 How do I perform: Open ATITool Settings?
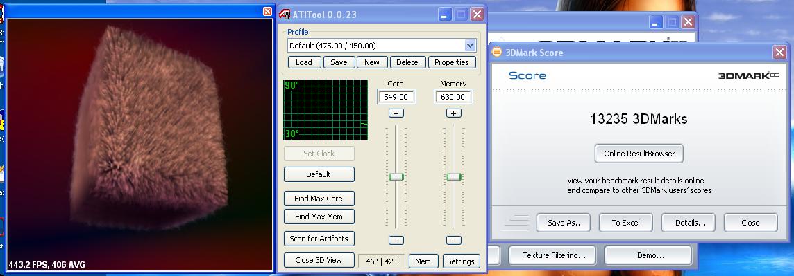coord(461,261)
